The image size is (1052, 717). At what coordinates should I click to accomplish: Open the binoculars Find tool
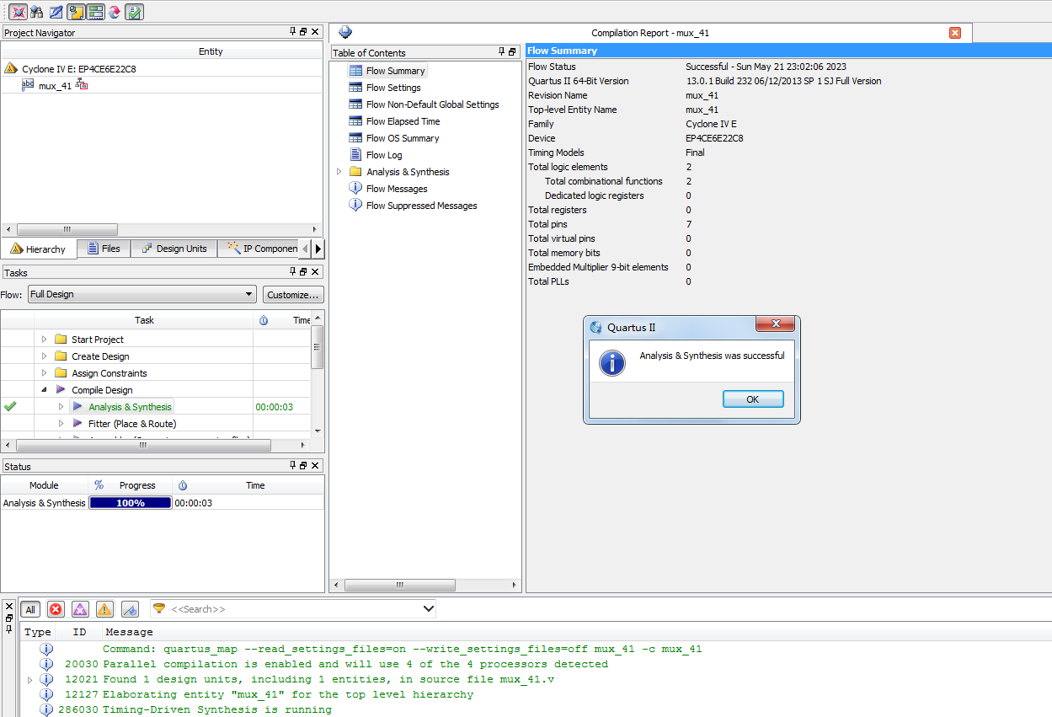(x=36, y=12)
